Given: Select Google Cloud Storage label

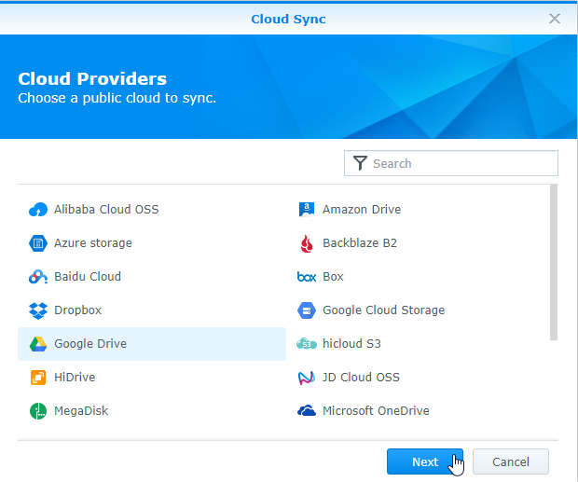Looking at the screenshot, I should (384, 310).
